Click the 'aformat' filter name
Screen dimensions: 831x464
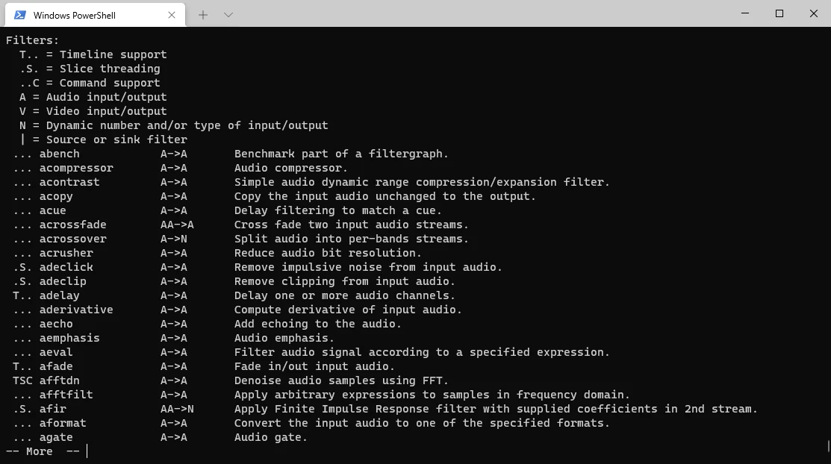point(63,423)
